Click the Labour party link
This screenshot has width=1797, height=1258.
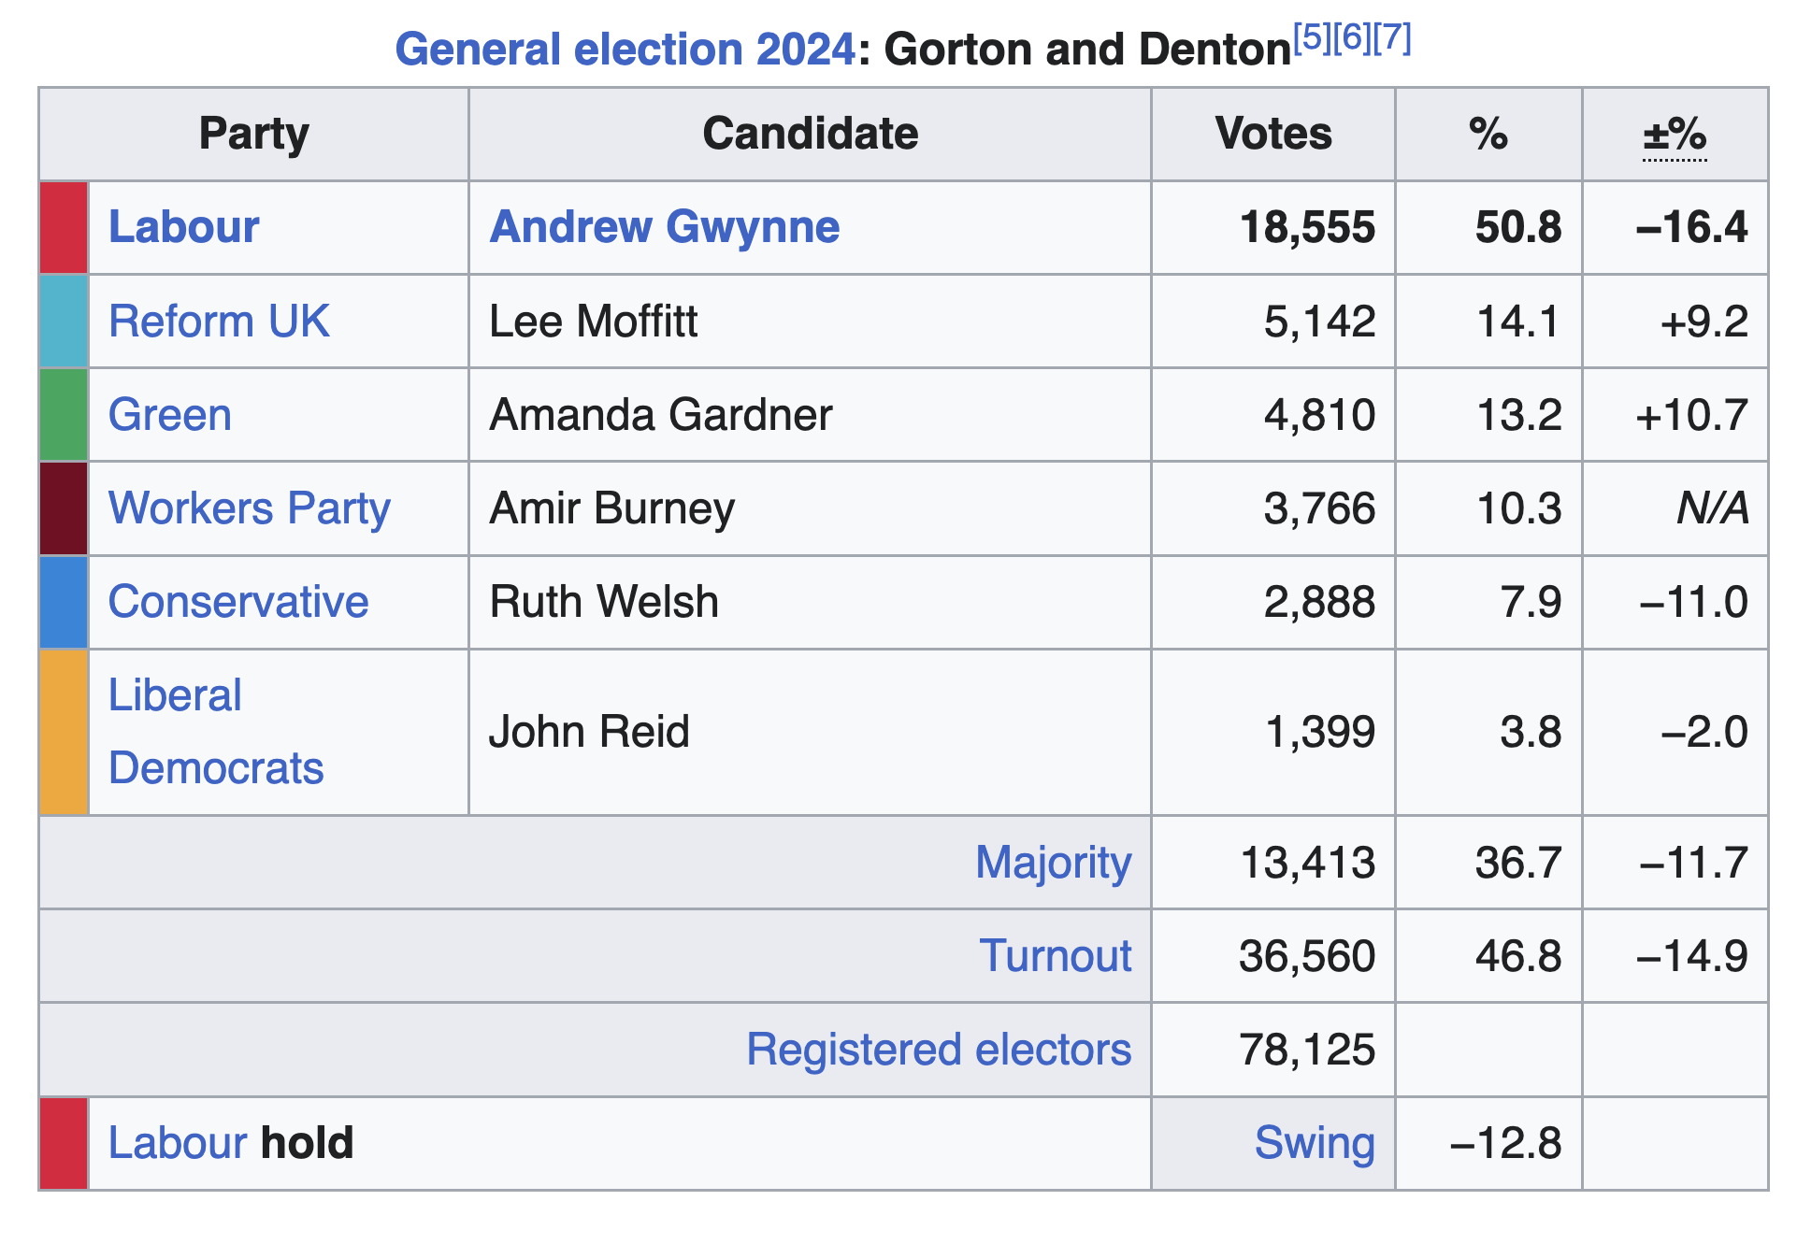(183, 227)
